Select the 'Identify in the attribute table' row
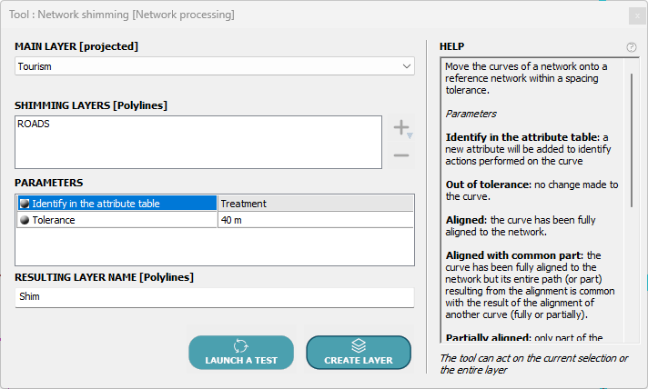 [116, 204]
